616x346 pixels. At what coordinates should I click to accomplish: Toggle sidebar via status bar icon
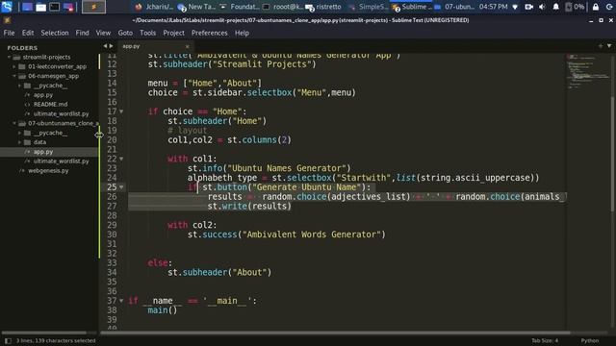click(x=8, y=341)
